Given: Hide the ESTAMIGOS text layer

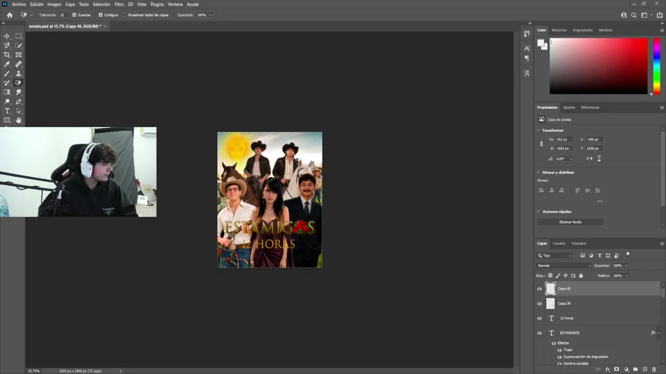Looking at the screenshot, I should [x=540, y=333].
